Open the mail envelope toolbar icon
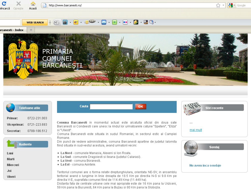Image resolution: width=251 pixels, height=193 pixels. (x=104, y=22)
